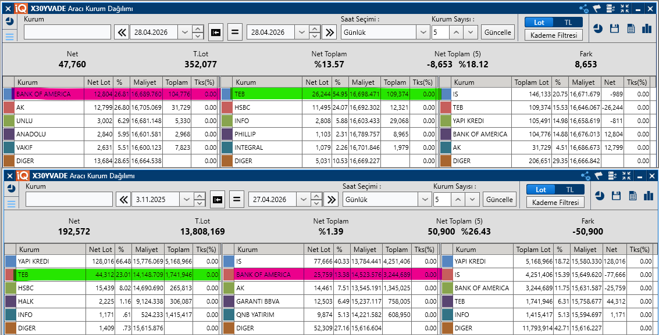Viewport: 659px width, 335px height.
Task: Decrease Kurum Sayısı with down arrow in top window
Action: pos(472,33)
